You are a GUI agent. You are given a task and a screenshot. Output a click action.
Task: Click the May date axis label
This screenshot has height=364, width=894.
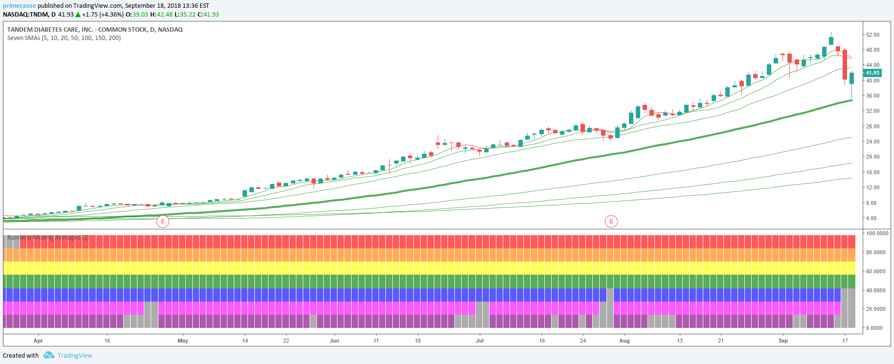pos(183,341)
